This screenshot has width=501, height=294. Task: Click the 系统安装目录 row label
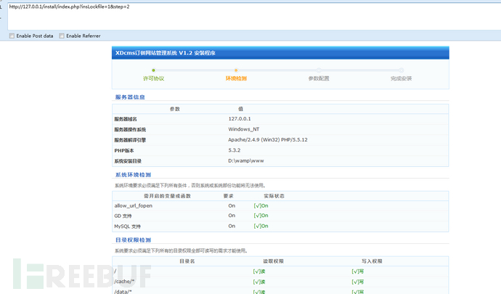pos(128,161)
